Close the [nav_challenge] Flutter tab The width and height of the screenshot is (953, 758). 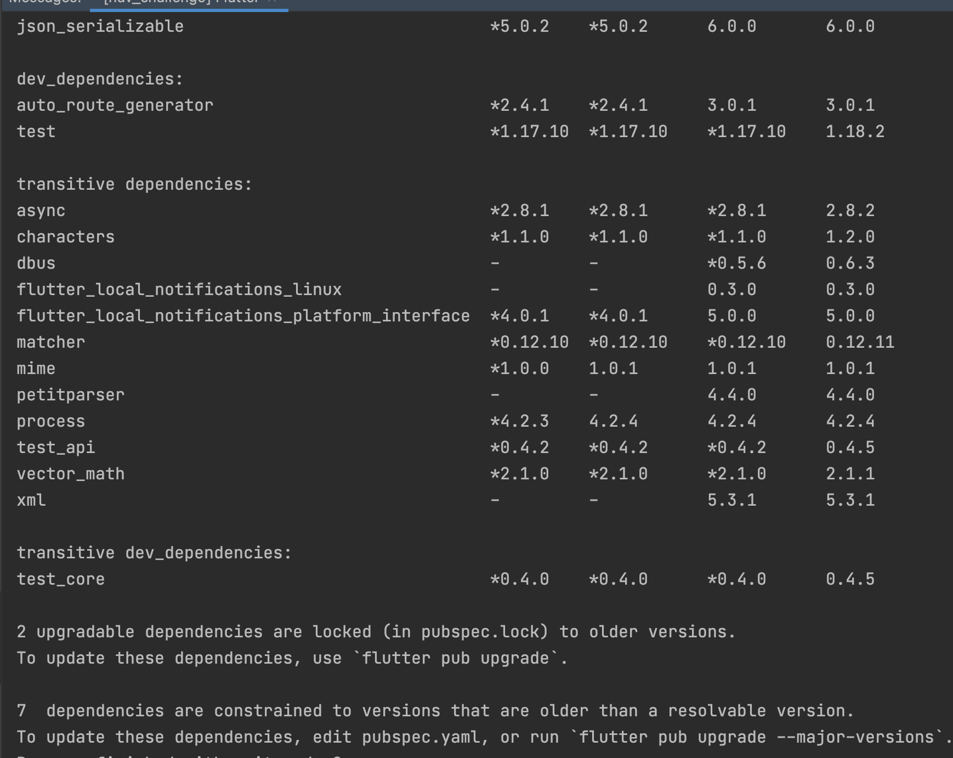click(270, 2)
